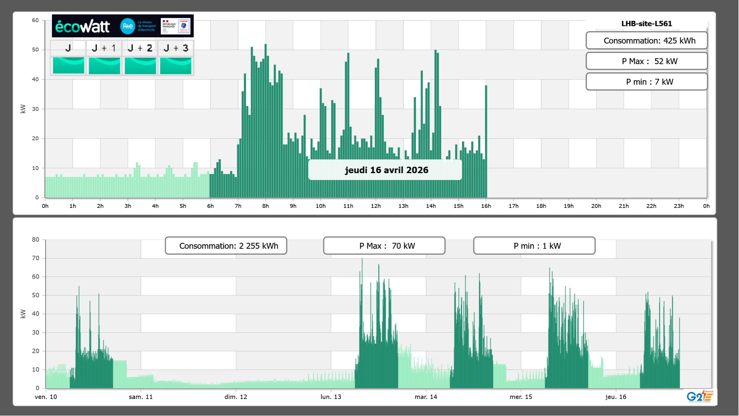
Task: Click the République Française ADEME badge
Action: (175, 26)
